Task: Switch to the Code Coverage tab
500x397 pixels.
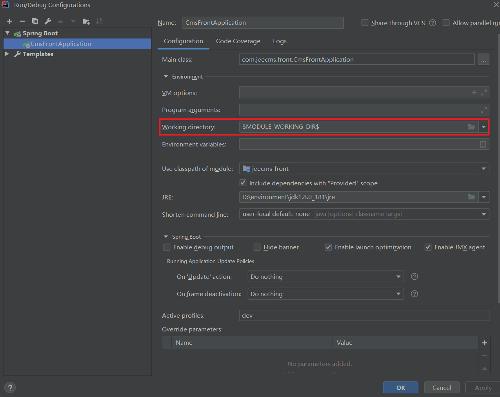Action: click(238, 41)
